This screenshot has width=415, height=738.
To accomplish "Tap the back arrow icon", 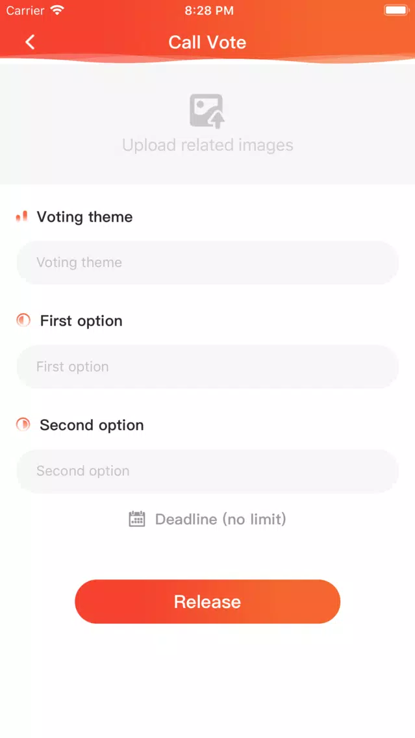I will pyautogui.click(x=30, y=42).
